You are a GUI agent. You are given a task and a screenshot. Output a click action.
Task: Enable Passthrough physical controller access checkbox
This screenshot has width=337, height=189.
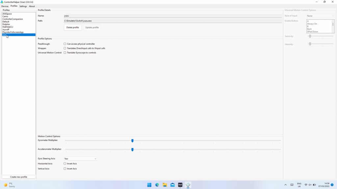65,44
